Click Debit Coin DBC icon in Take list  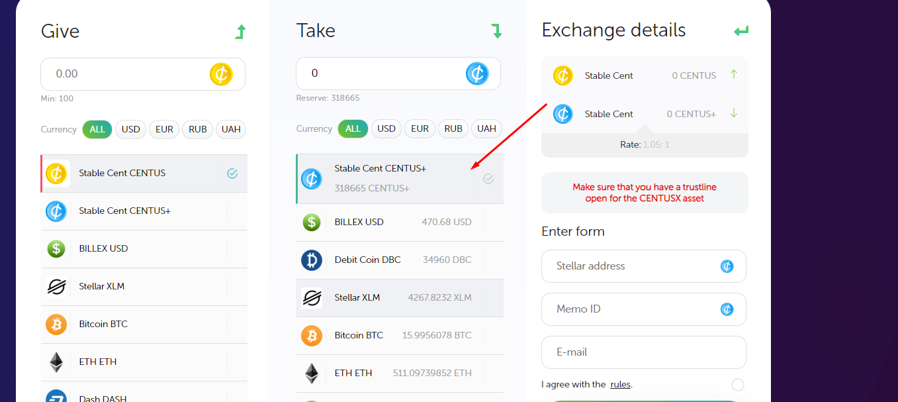[x=312, y=260]
